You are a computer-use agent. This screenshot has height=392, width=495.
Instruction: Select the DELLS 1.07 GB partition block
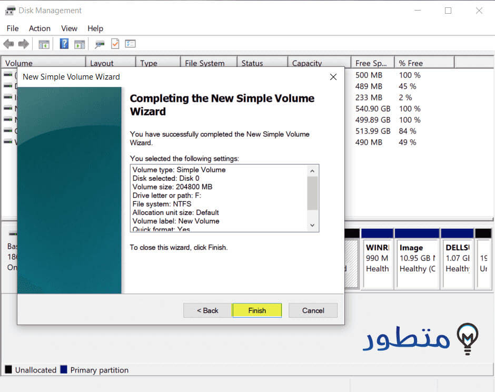457,258
